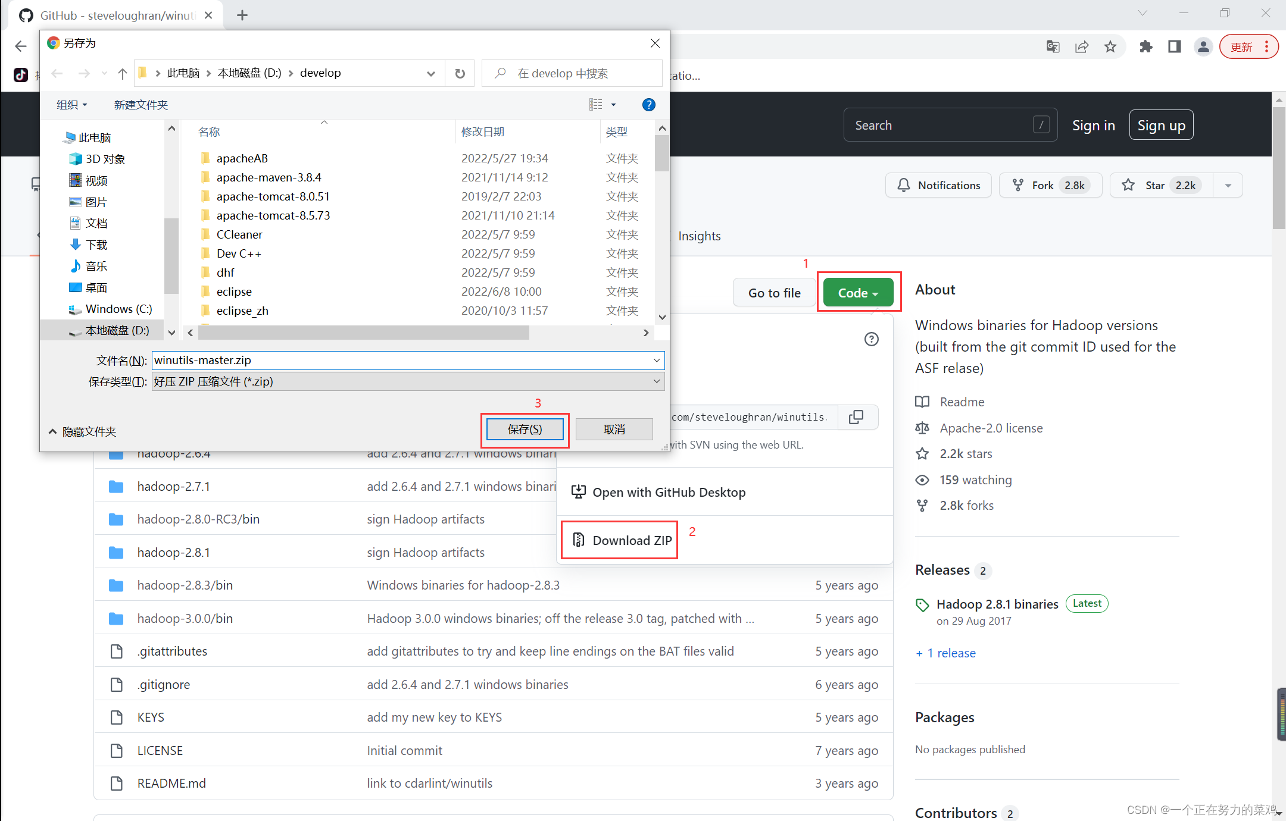1286x821 pixels.
Task: Expand 保存类型 save type dropdown
Action: tap(656, 381)
